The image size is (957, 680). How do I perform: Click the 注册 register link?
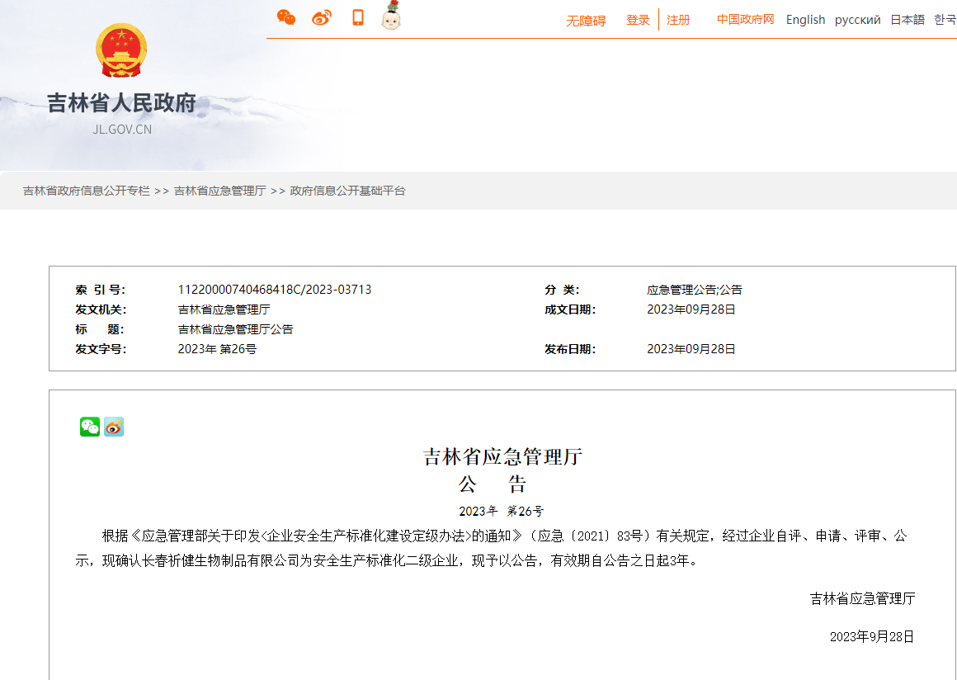pyautogui.click(x=677, y=19)
